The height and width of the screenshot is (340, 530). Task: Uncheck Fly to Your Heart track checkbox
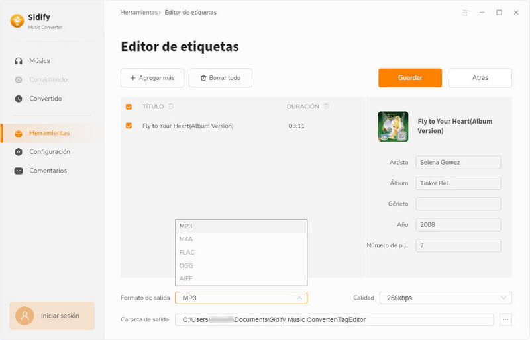click(129, 126)
